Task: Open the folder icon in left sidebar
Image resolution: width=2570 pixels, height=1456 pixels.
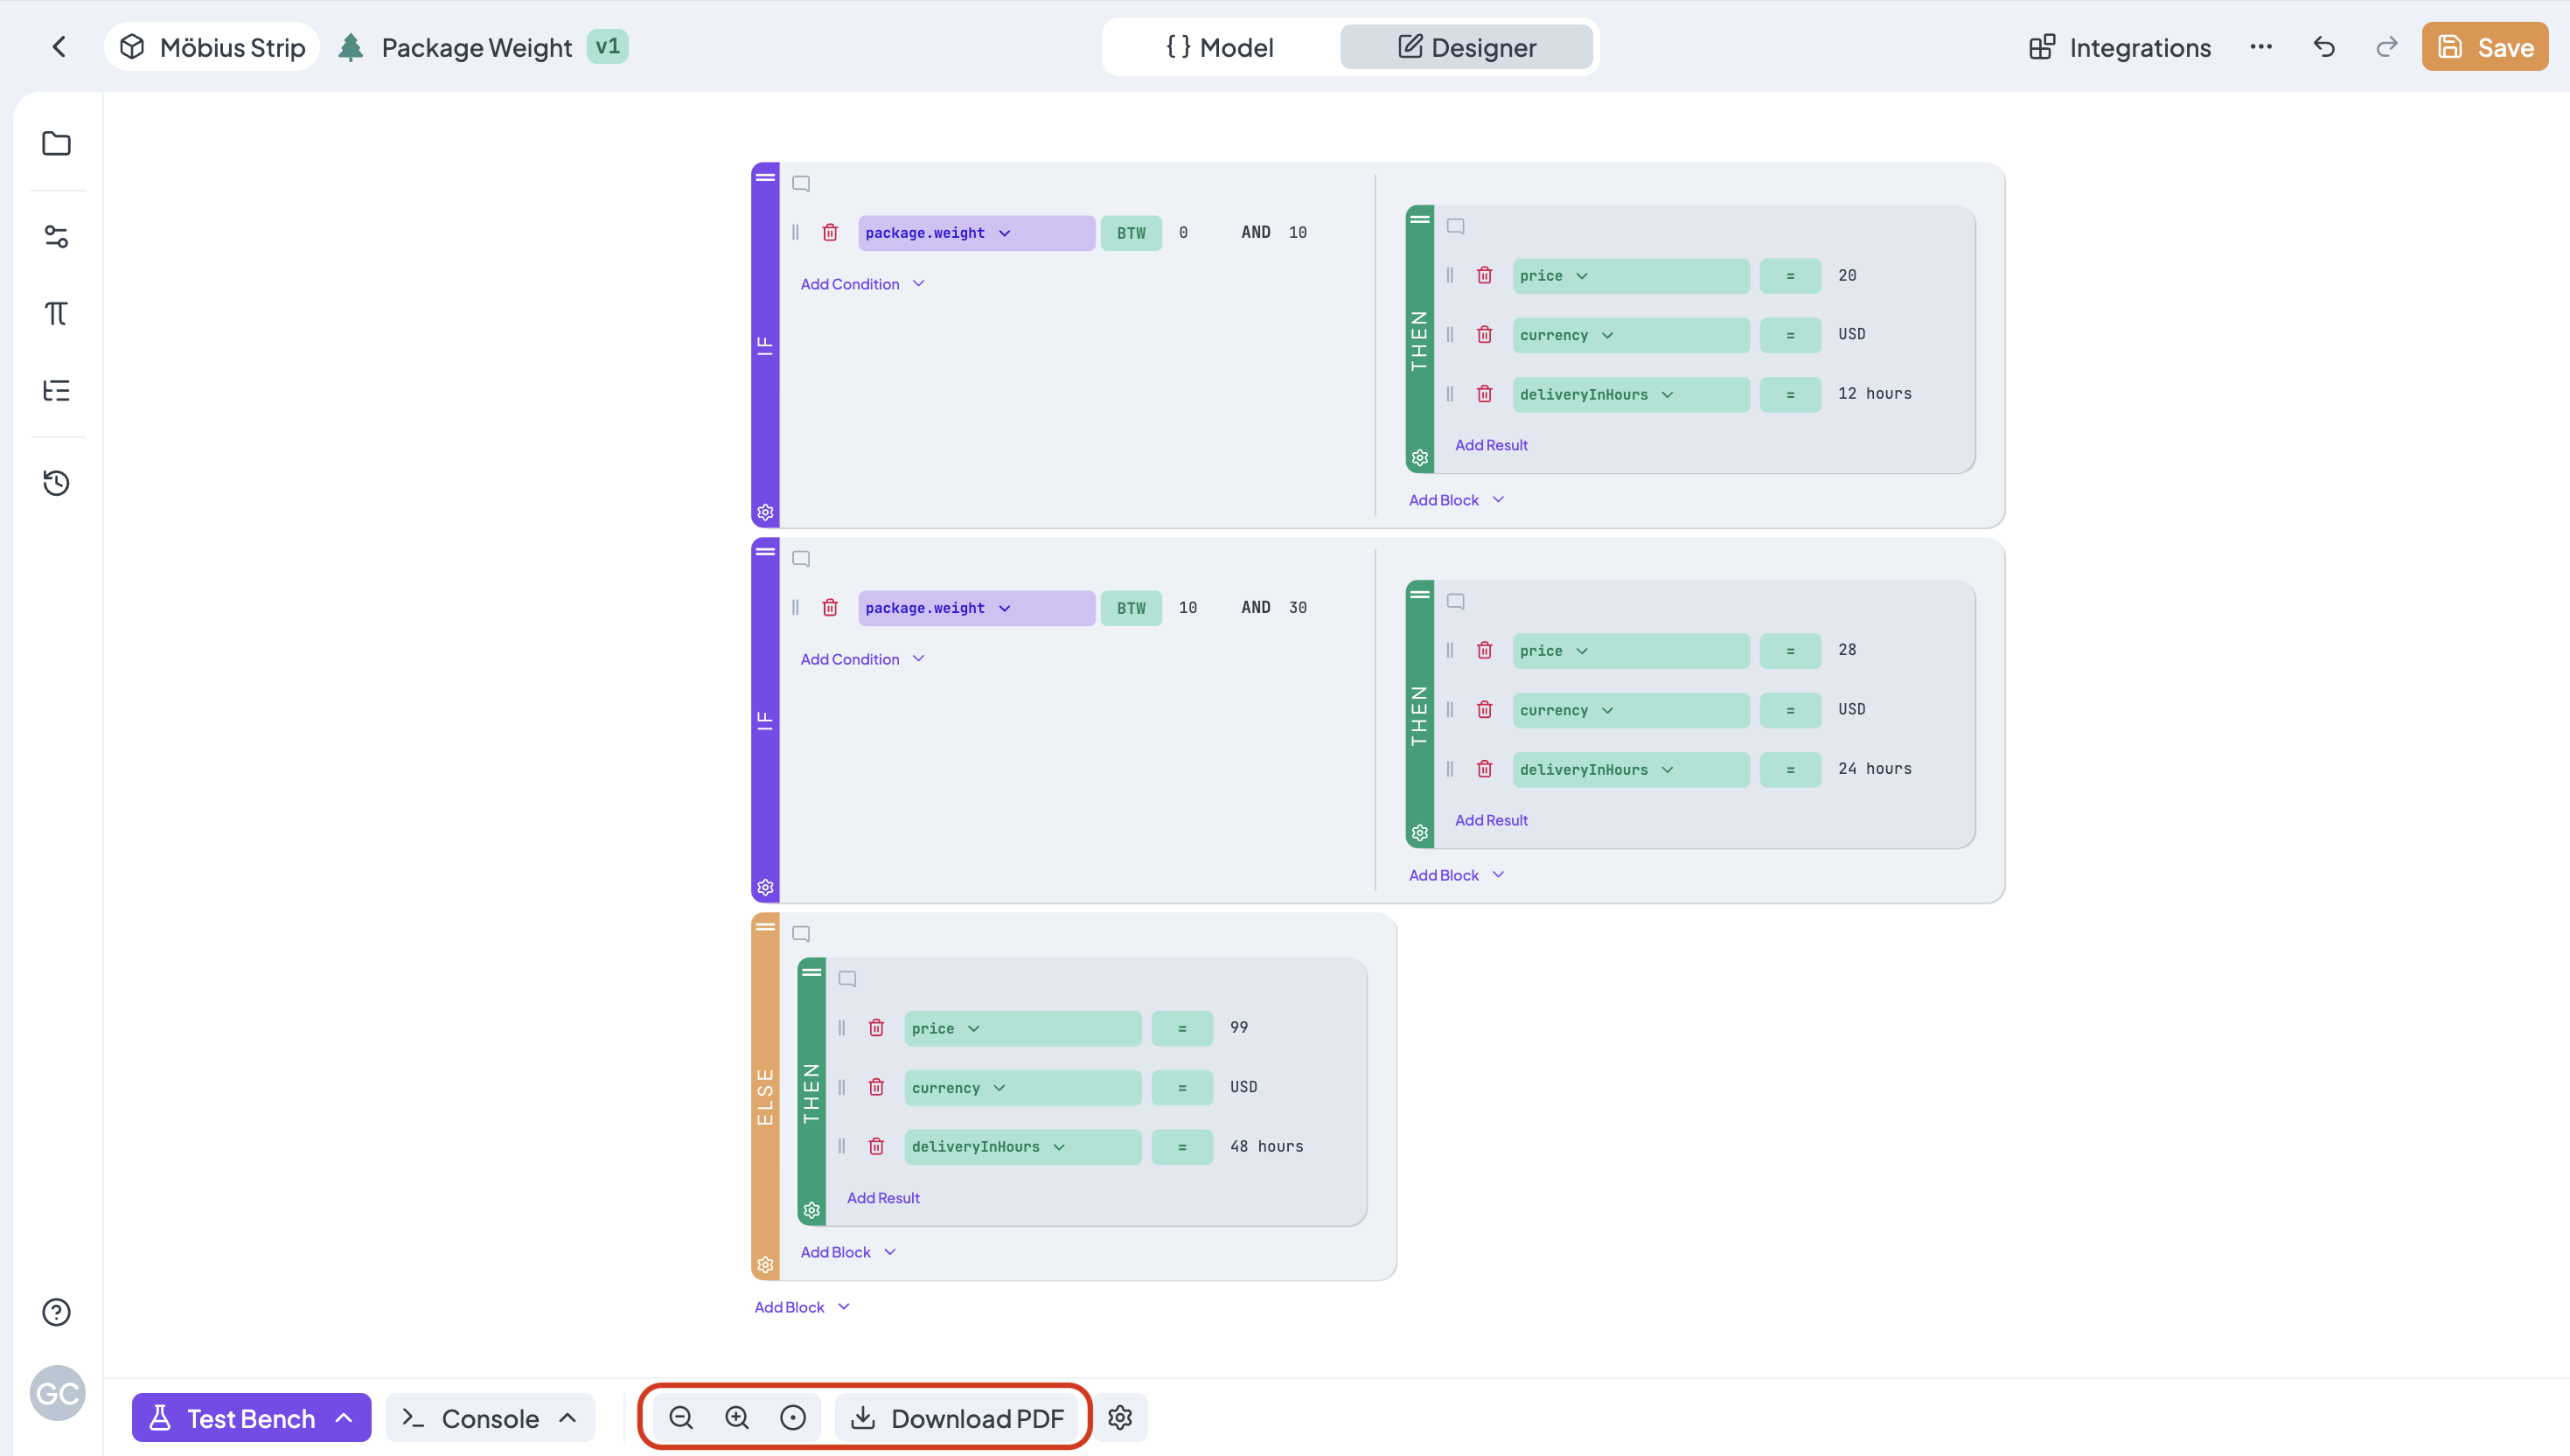Action: pos(56,143)
